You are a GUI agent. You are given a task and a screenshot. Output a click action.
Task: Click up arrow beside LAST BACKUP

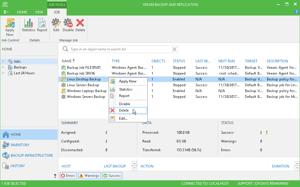pos(134,164)
